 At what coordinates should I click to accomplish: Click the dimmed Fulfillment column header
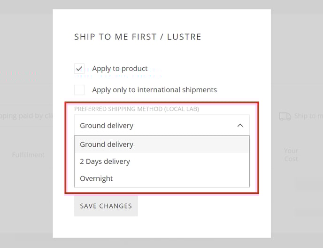pyautogui.click(x=28, y=155)
